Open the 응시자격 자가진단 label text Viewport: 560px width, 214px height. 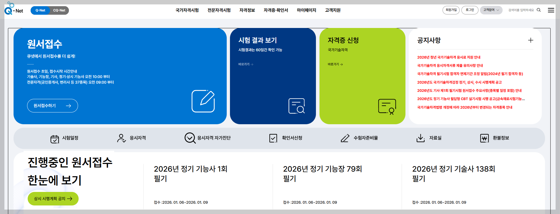coord(214,138)
